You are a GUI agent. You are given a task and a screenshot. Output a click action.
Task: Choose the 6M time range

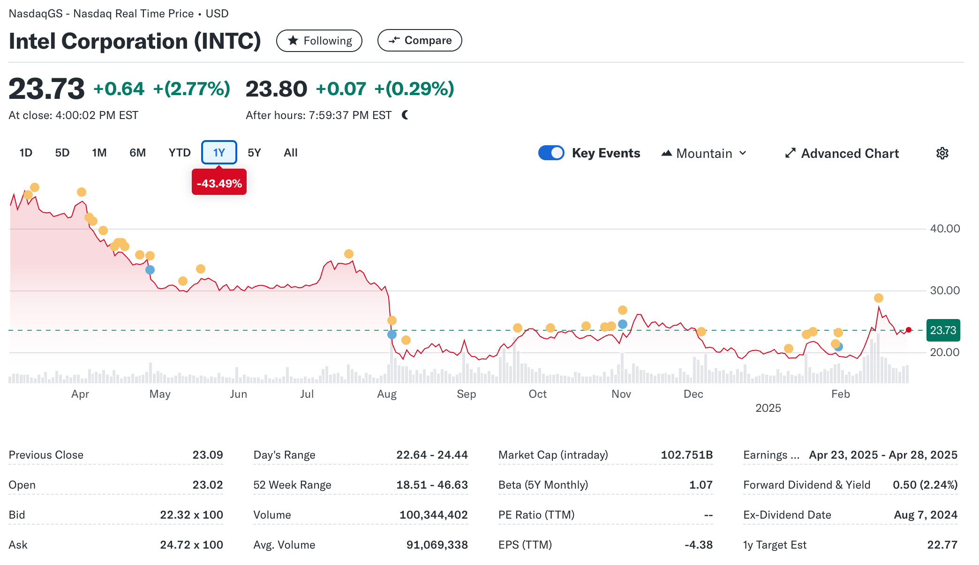tap(137, 153)
